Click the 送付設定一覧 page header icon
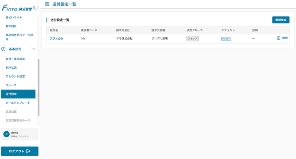The image size is (296, 159). click(x=47, y=4)
